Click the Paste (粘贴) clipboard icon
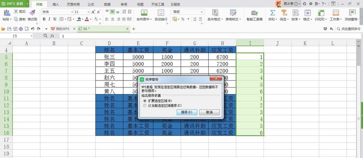The height and width of the screenshot is (158, 363). click(x=7, y=13)
